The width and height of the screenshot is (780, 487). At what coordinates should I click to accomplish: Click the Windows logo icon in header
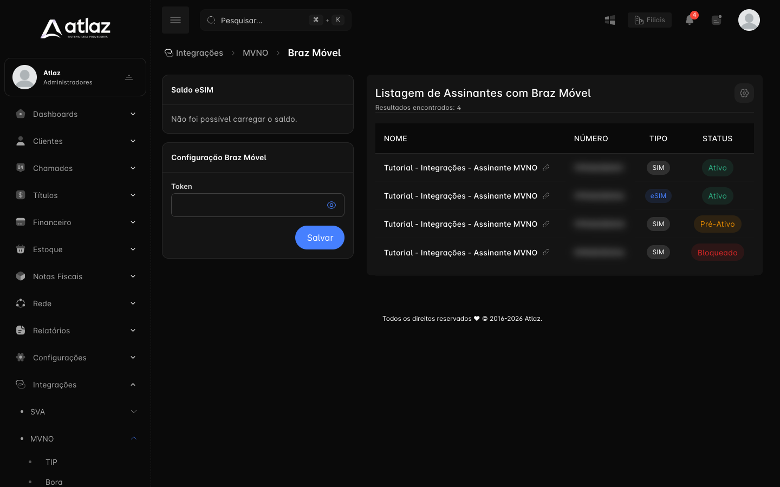tap(610, 20)
